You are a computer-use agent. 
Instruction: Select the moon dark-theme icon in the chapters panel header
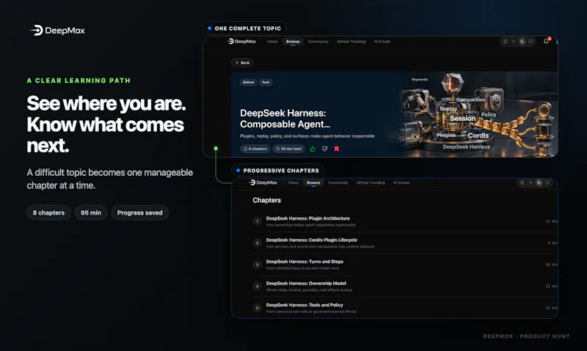click(x=539, y=182)
